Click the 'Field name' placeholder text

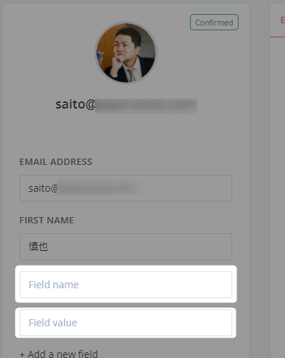click(x=53, y=285)
